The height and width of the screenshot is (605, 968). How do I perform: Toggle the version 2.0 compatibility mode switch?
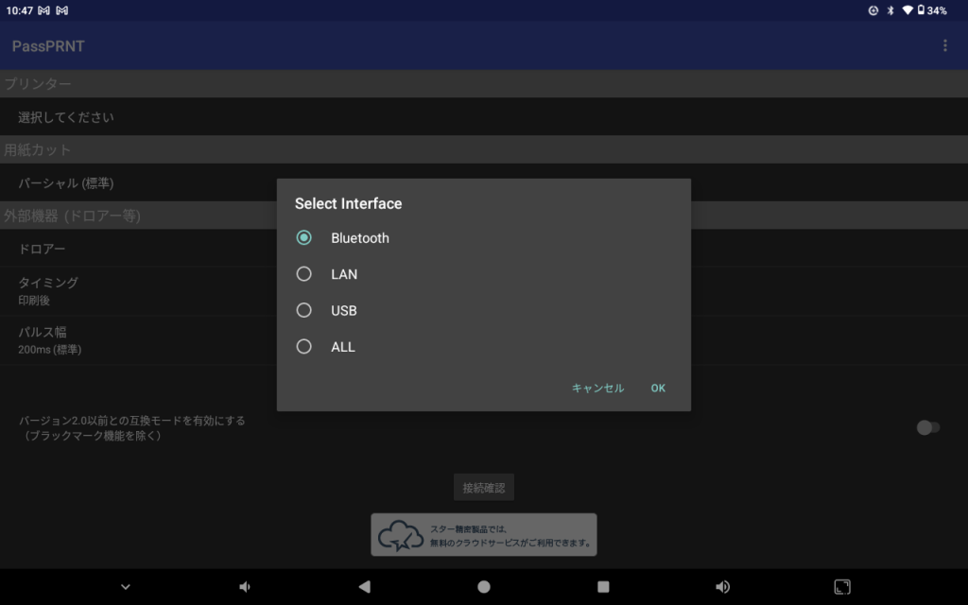pos(927,427)
